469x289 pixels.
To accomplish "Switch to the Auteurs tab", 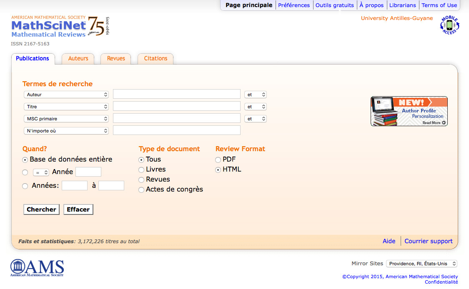I will click(78, 59).
